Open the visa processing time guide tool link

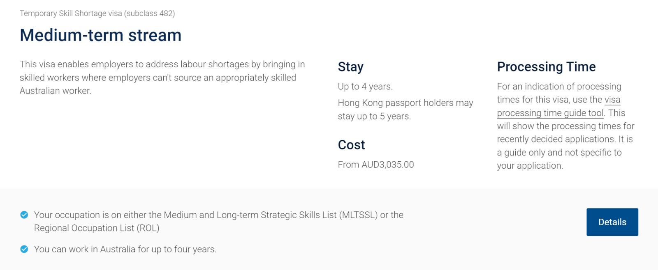tap(550, 113)
